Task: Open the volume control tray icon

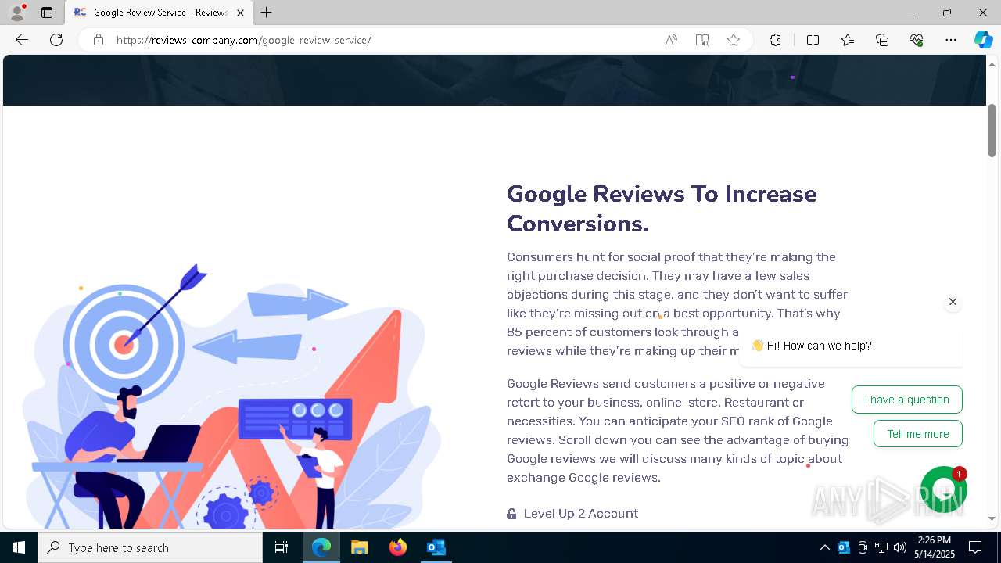Action: point(900,547)
